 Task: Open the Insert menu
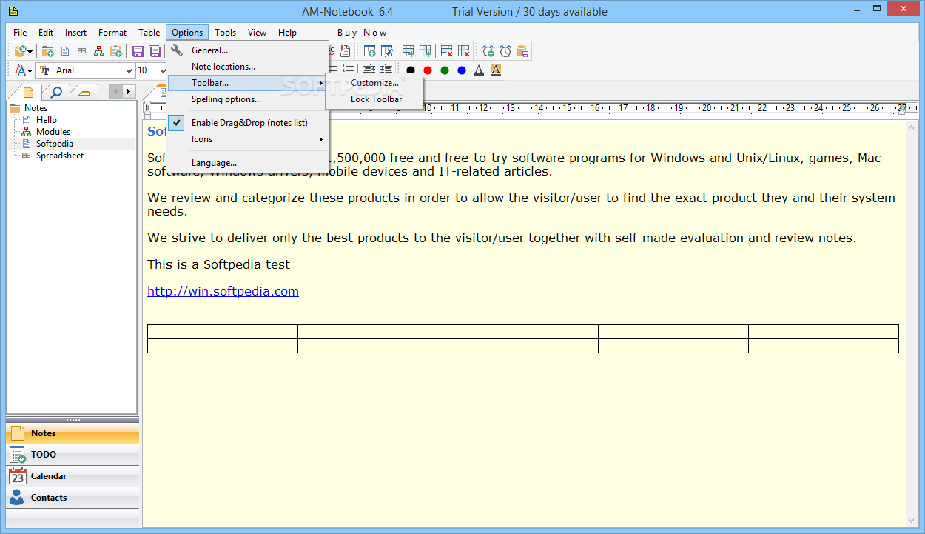(x=75, y=33)
